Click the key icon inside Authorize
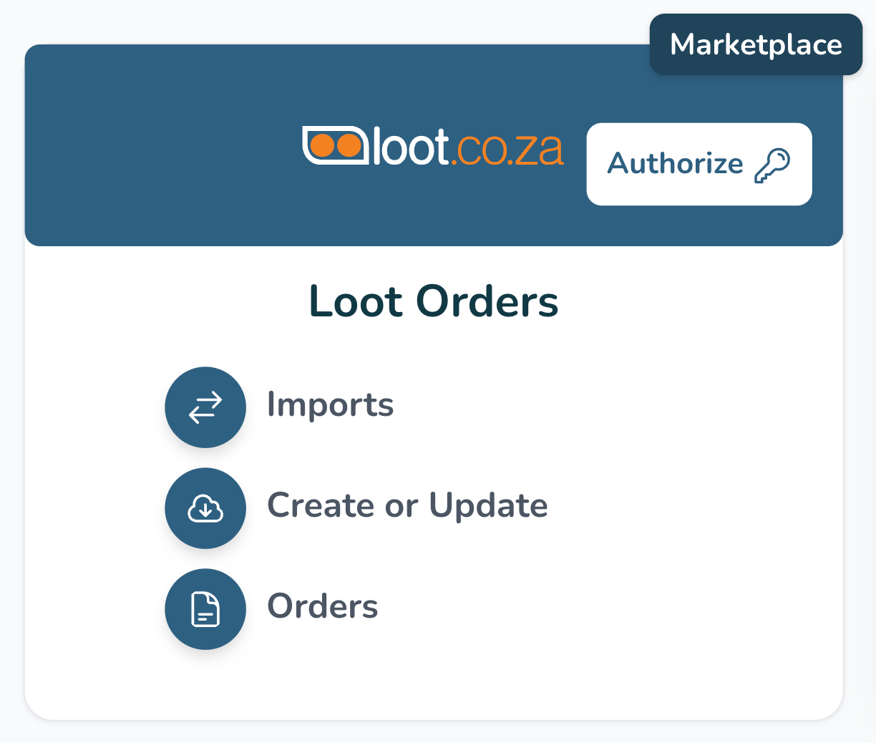 pyautogui.click(x=772, y=165)
